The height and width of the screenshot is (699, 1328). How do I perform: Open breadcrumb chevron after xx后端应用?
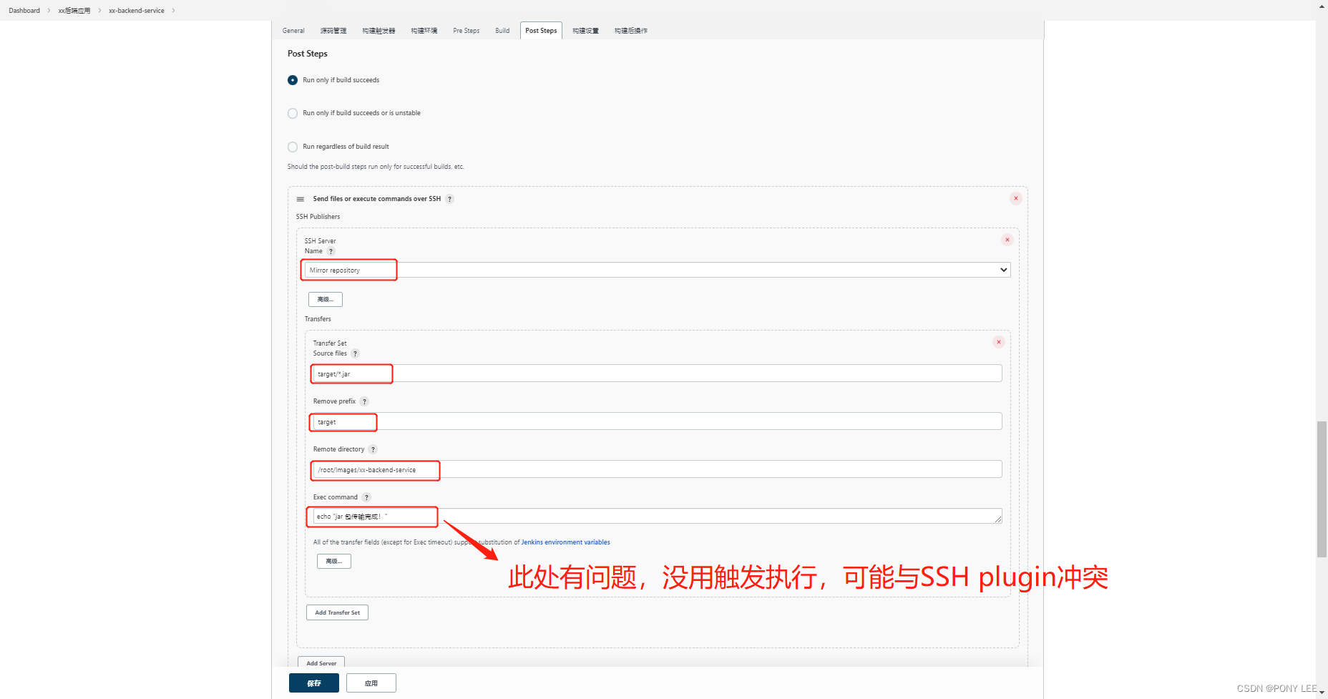point(99,11)
